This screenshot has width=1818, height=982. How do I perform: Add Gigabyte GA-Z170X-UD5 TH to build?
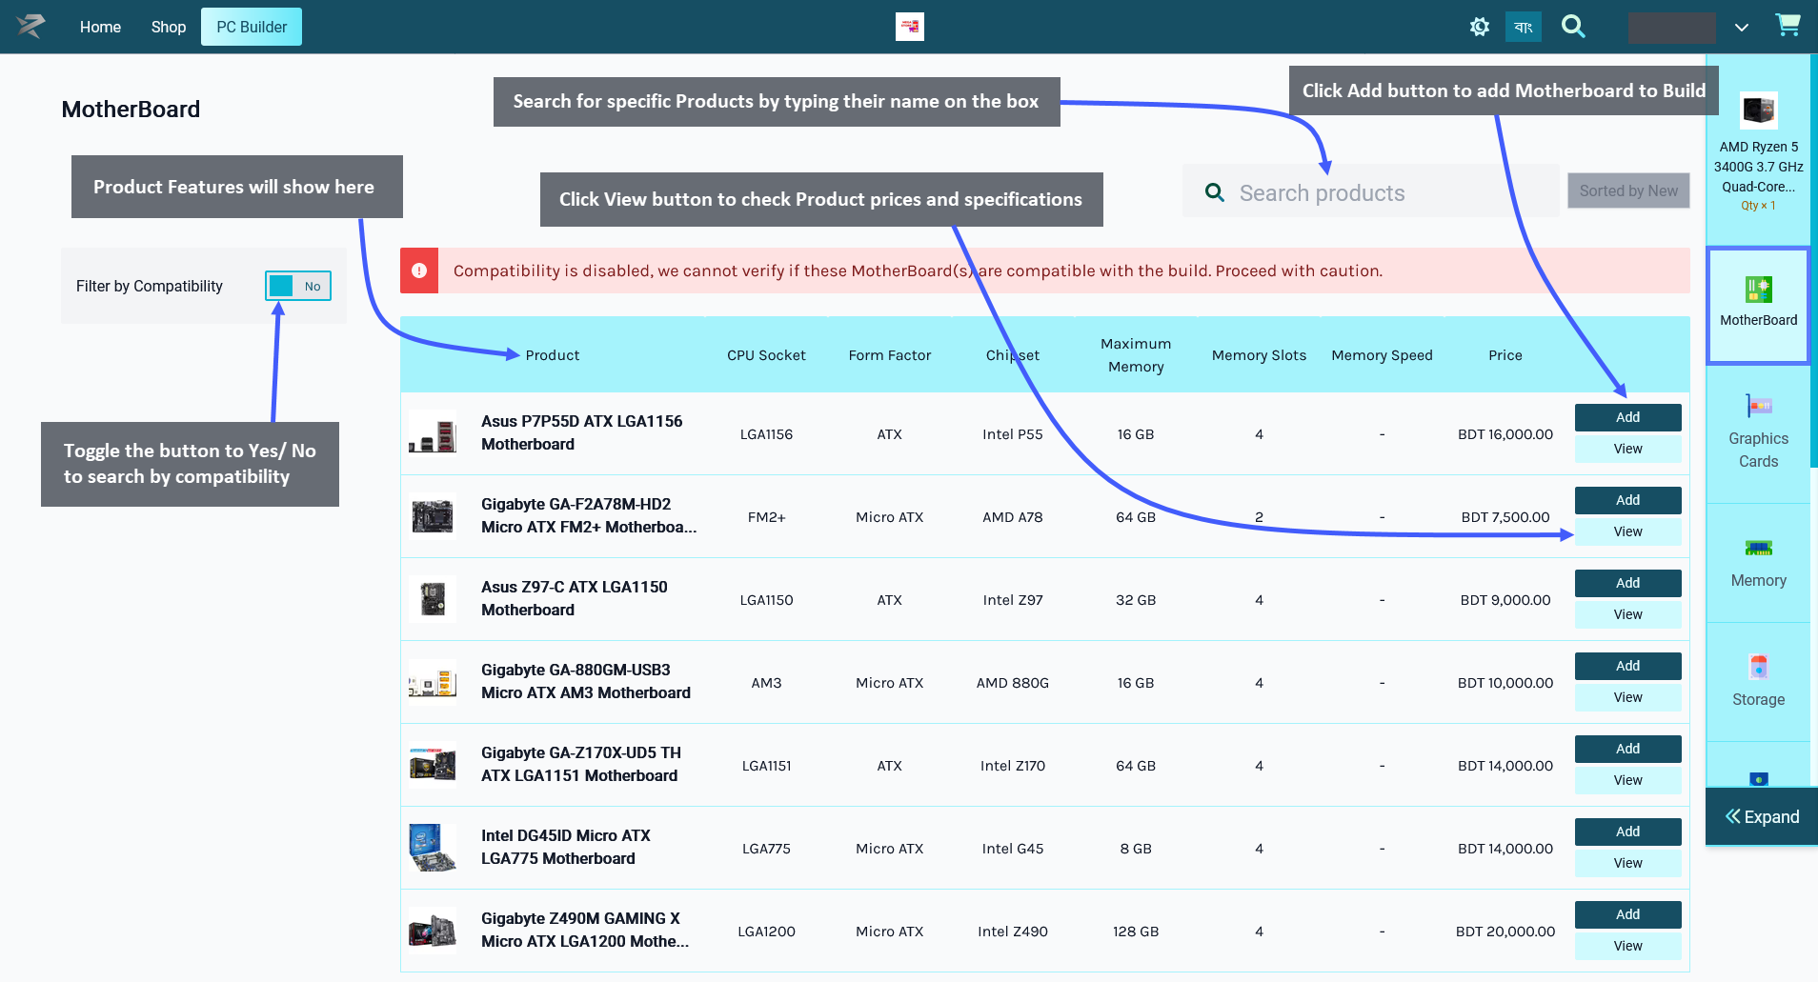[1627, 749]
